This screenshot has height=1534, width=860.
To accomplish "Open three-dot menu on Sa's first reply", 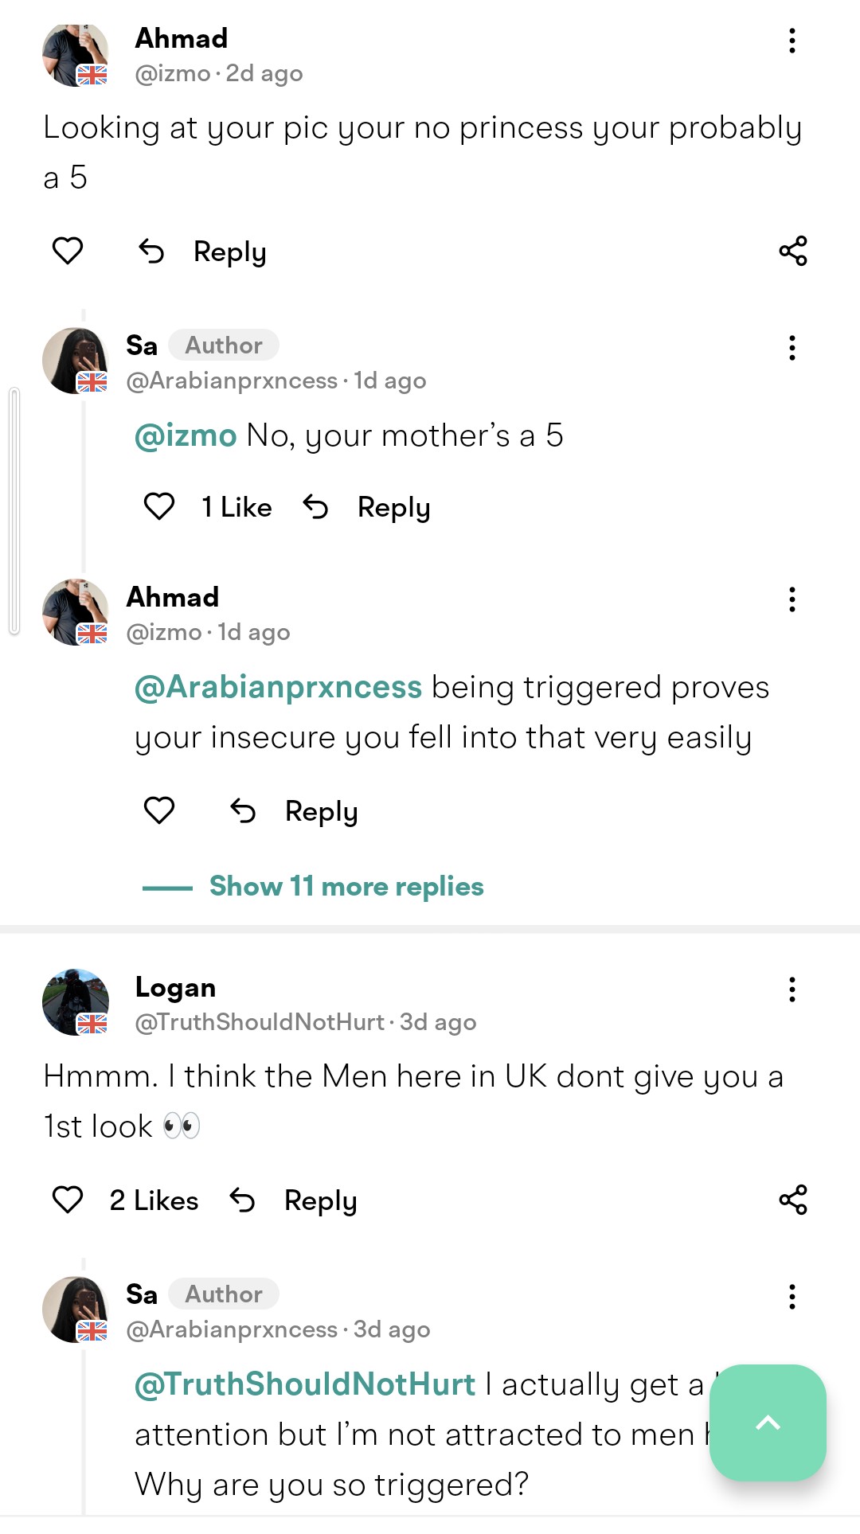I will click(792, 348).
